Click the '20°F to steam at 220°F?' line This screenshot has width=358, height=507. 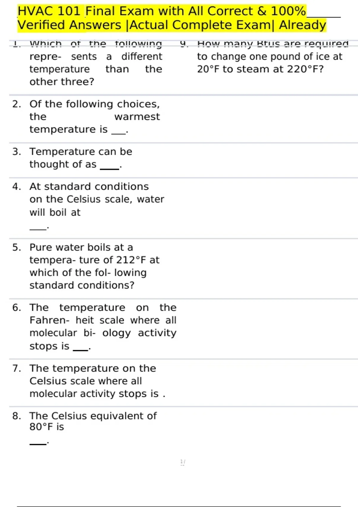pos(260,69)
